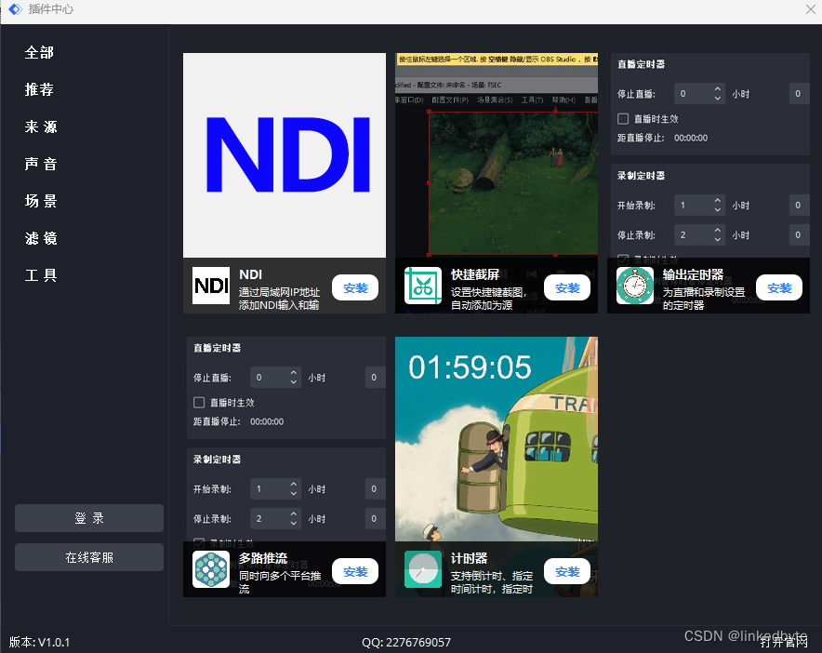The width and height of the screenshot is (822, 653).
Task: Open the 声音 category
Action: click(x=41, y=164)
